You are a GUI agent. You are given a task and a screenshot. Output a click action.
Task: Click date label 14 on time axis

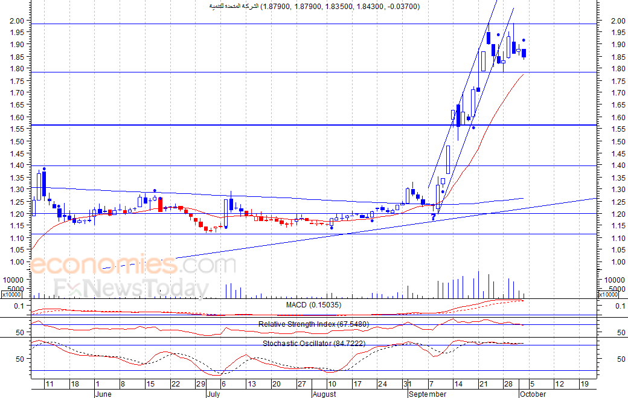point(458,384)
